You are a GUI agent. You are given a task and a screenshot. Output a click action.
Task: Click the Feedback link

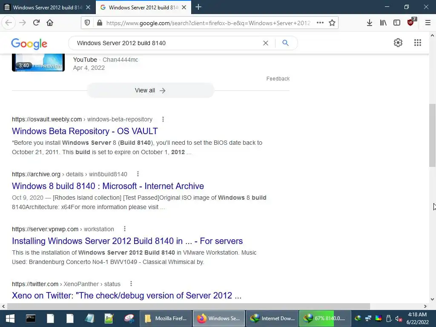point(278,79)
